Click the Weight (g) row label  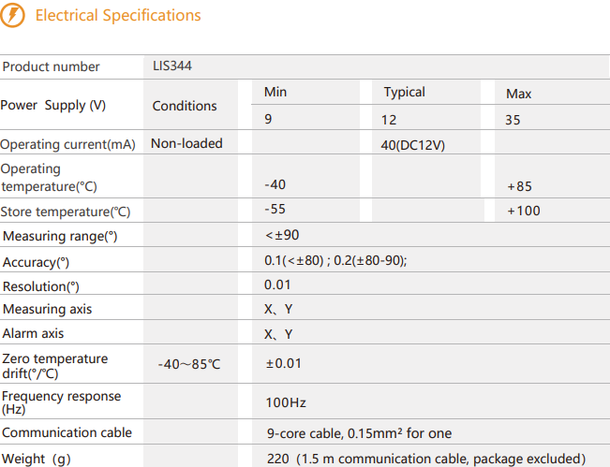[37, 459]
